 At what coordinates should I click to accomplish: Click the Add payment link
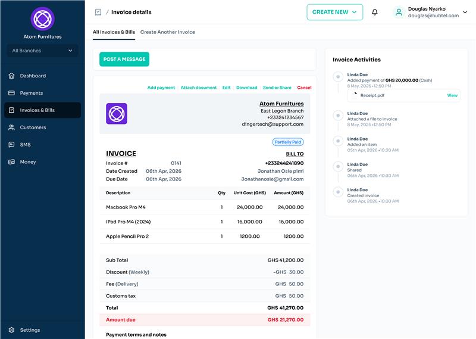click(x=161, y=88)
